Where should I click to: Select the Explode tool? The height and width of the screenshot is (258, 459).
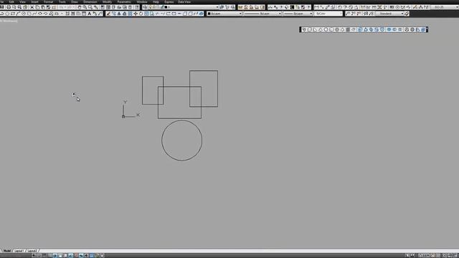[x=202, y=14]
